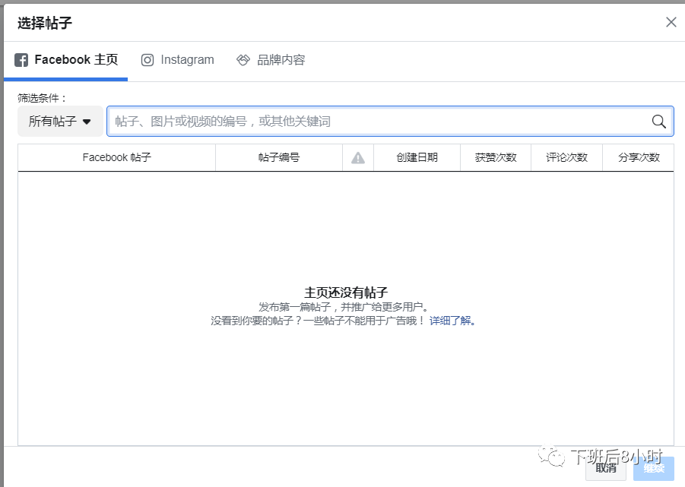The width and height of the screenshot is (685, 487).
Task: Click the 获赞次数 column header
Action: (496, 157)
